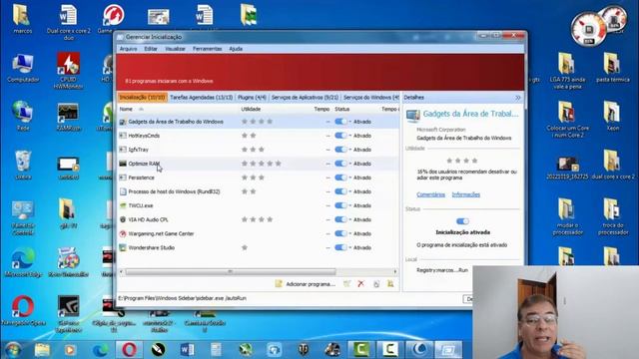Screen dimensions: 639x359
Task: Click the icon right of the red X
Action: pos(376,283)
